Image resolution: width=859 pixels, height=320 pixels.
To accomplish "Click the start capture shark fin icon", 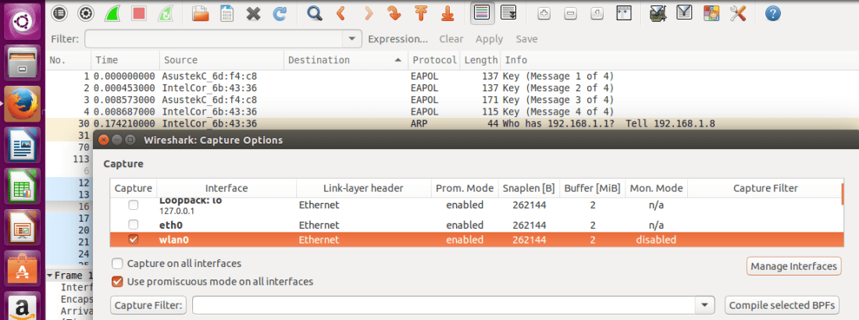I will (112, 13).
